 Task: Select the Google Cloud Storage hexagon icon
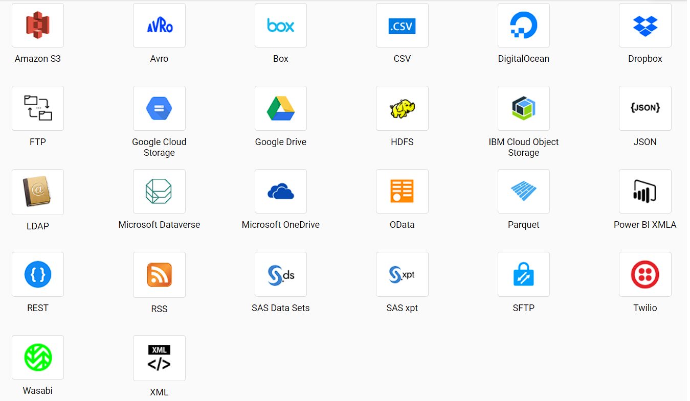[x=159, y=108]
